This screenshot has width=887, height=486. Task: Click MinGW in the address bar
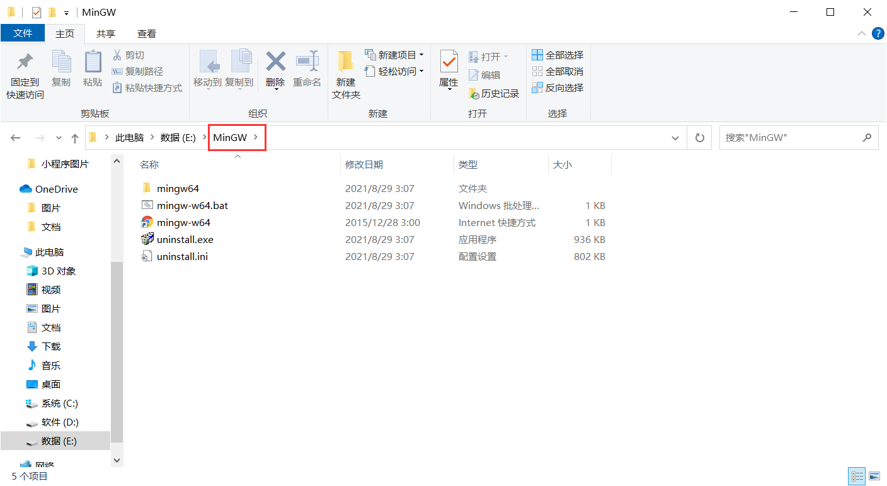pyautogui.click(x=230, y=138)
